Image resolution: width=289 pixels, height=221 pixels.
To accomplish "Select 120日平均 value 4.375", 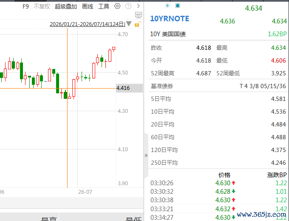I will point(278,150).
